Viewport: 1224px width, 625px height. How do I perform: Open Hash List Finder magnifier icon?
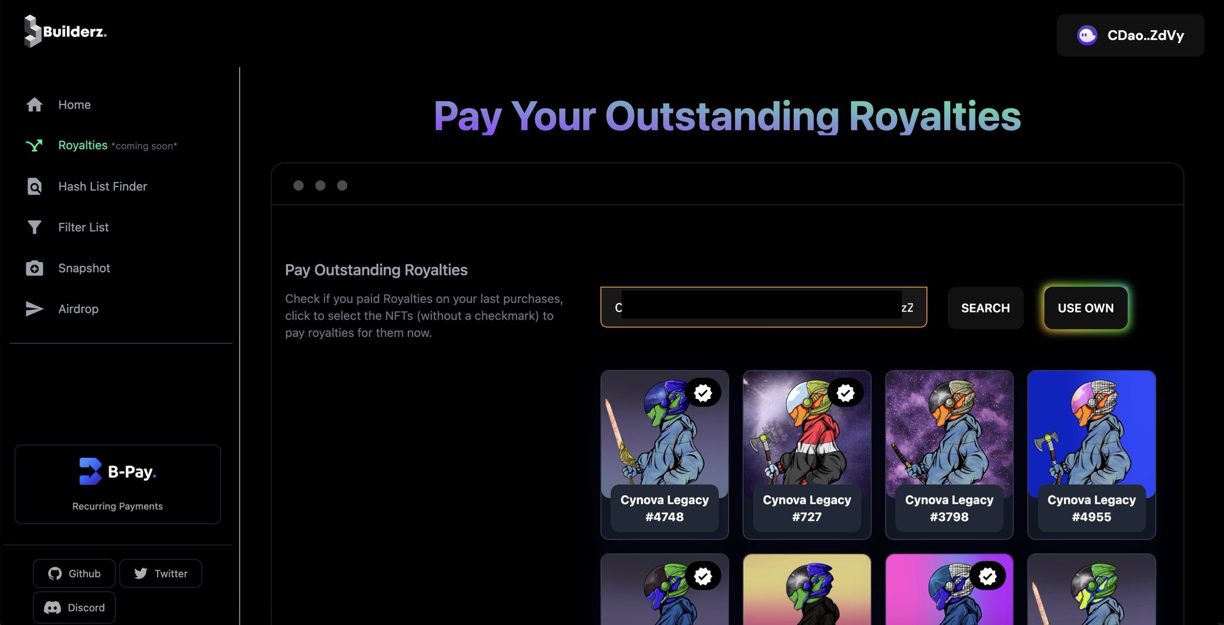pos(35,186)
